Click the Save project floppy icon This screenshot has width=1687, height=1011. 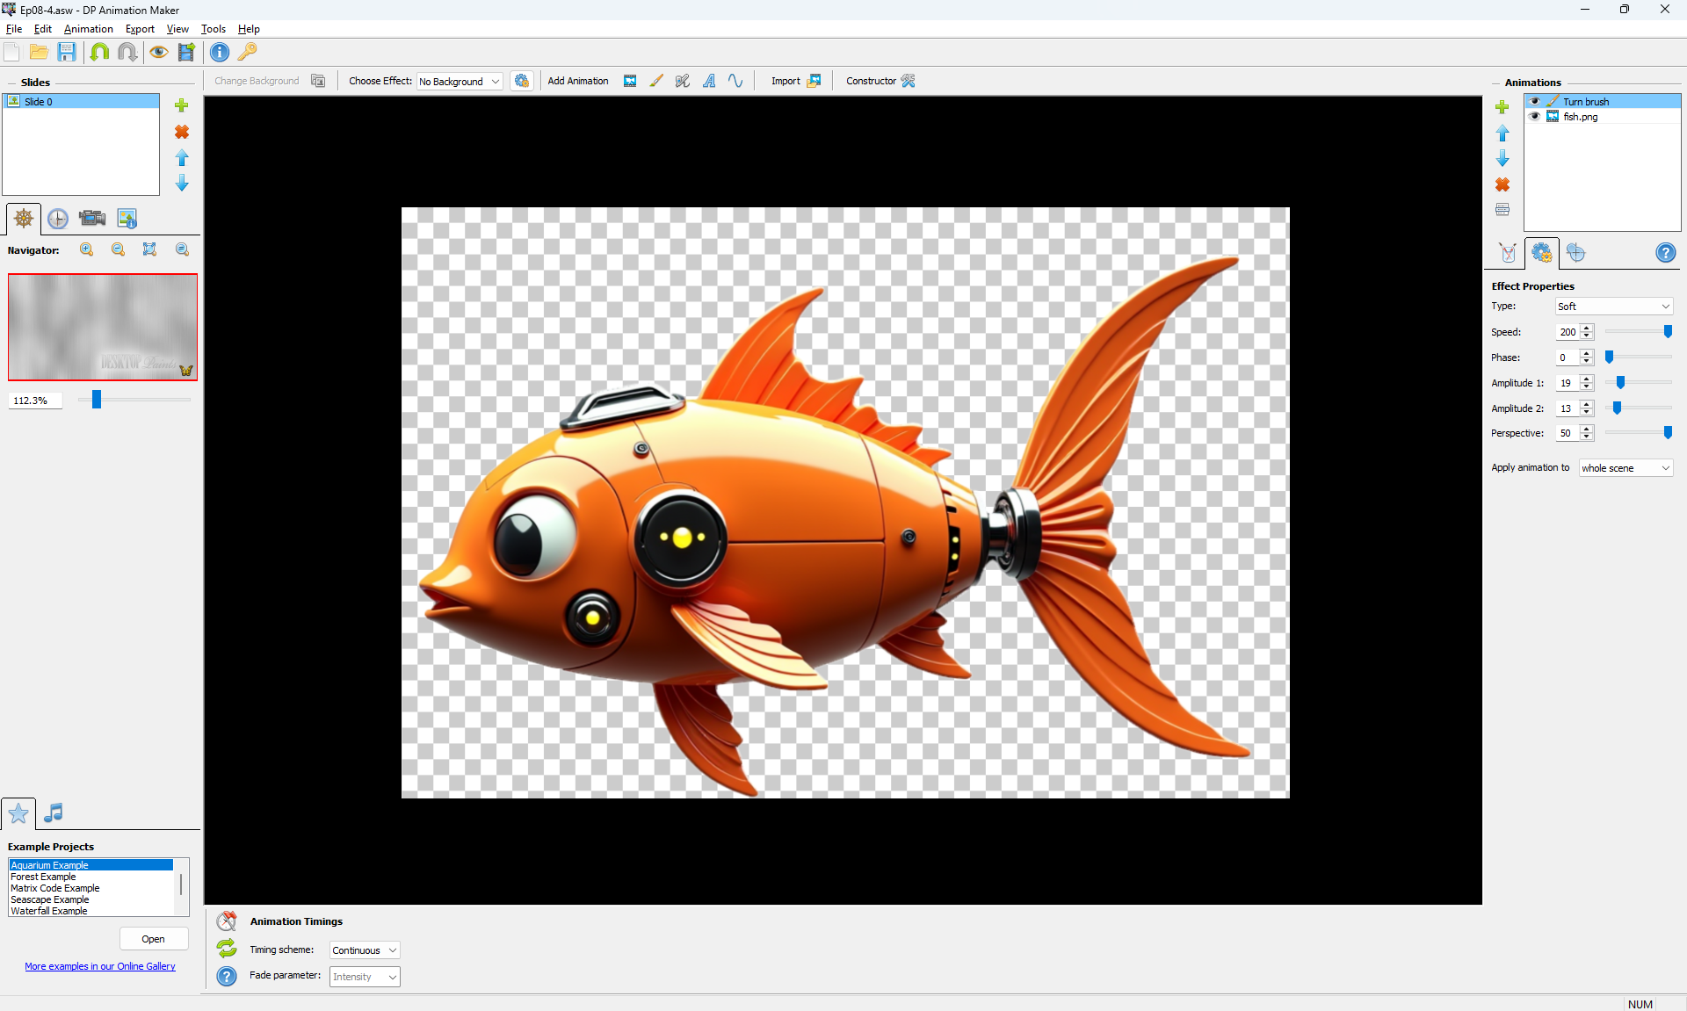[x=67, y=52]
